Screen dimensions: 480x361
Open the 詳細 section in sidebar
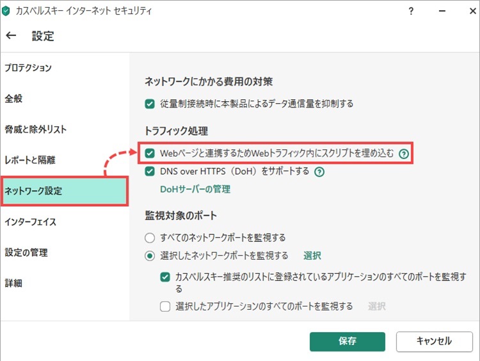(x=13, y=283)
